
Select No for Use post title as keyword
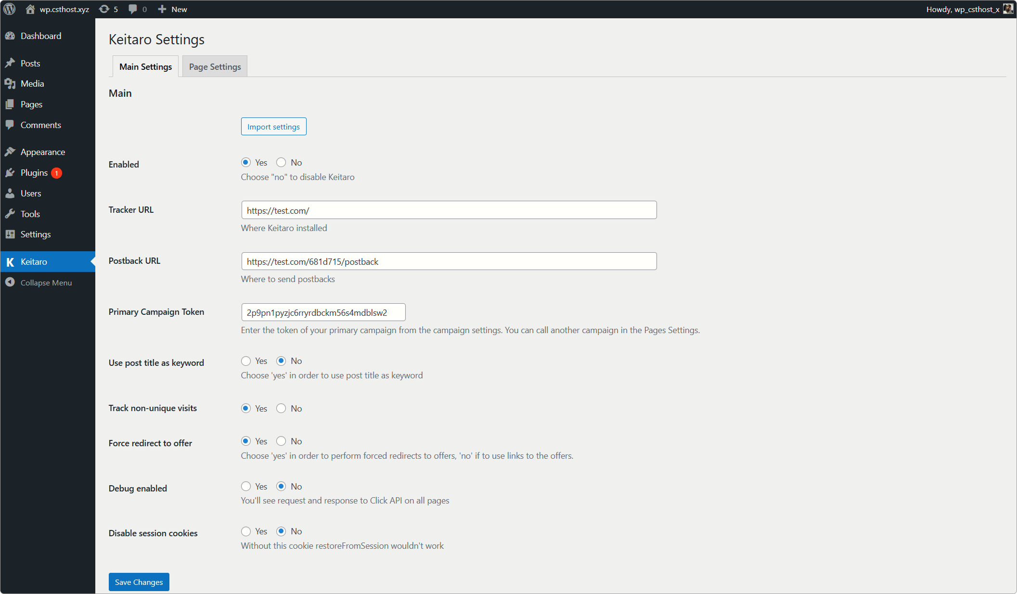[x=281, y=361]
